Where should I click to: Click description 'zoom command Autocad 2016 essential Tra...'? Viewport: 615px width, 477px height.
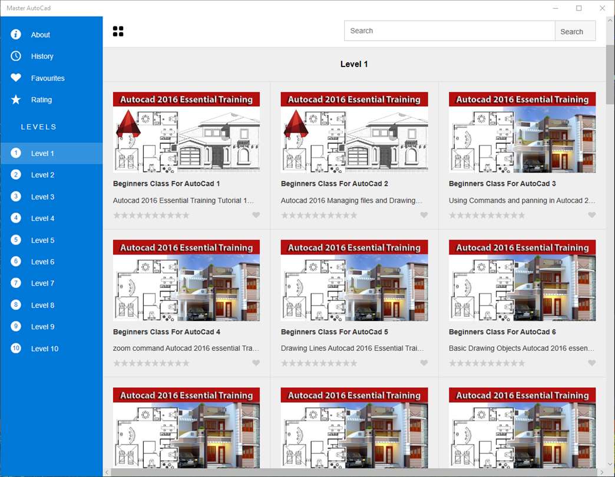(x=186, y=348)
